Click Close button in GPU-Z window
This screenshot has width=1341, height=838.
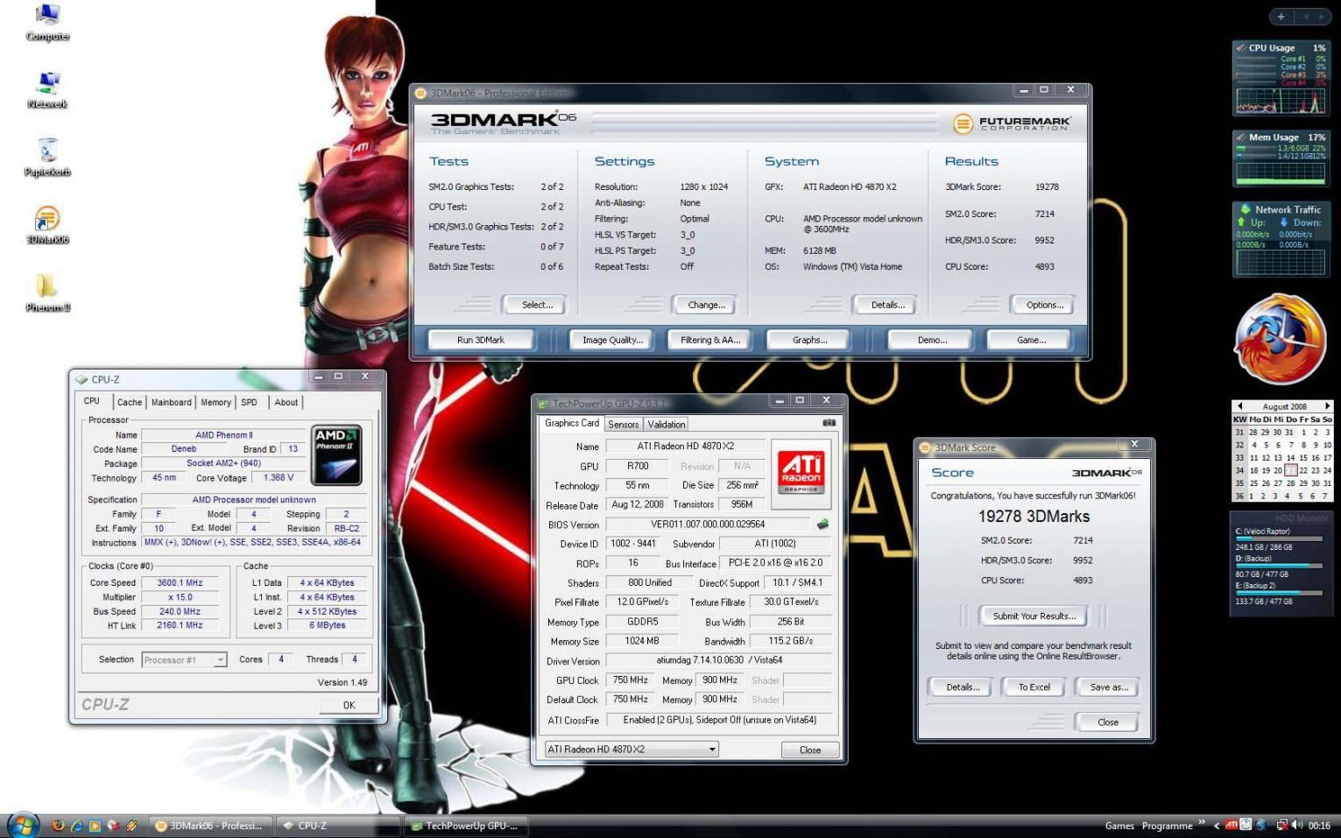tap(810, 750)
